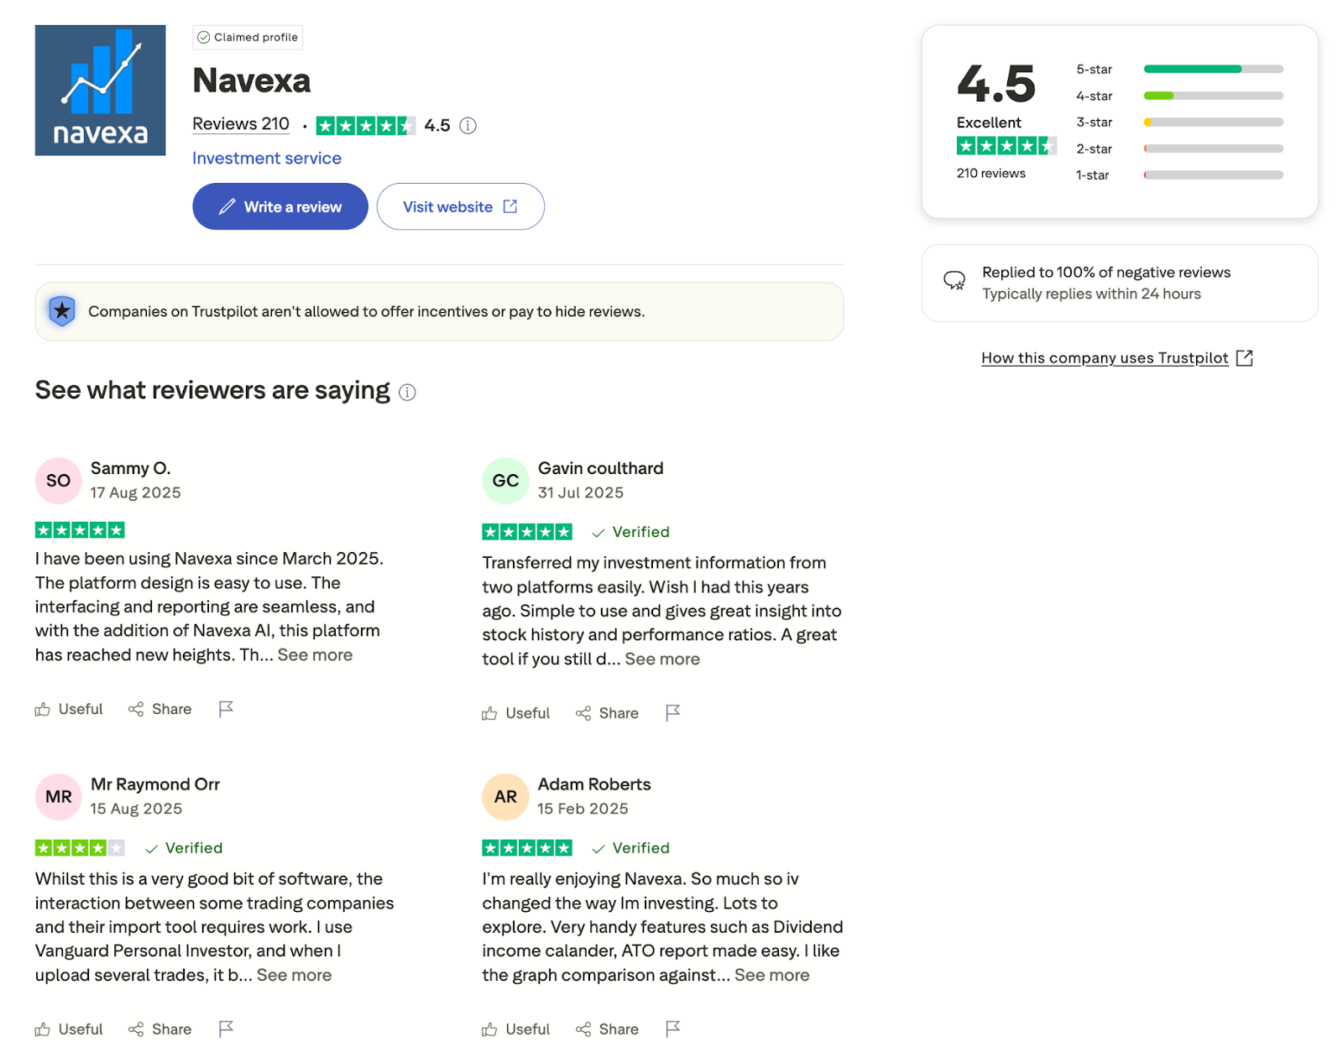Click info icon beside See what reviewers are saying
The height and width of the screenshot is (1047, 1343).
pyautogui.click(x=407, y=392)
